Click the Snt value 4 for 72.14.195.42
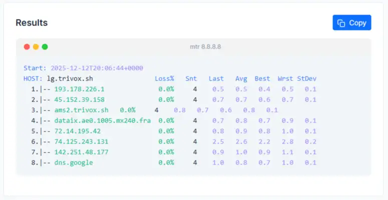This screenshot has width=388, height=200. (195, 131)
